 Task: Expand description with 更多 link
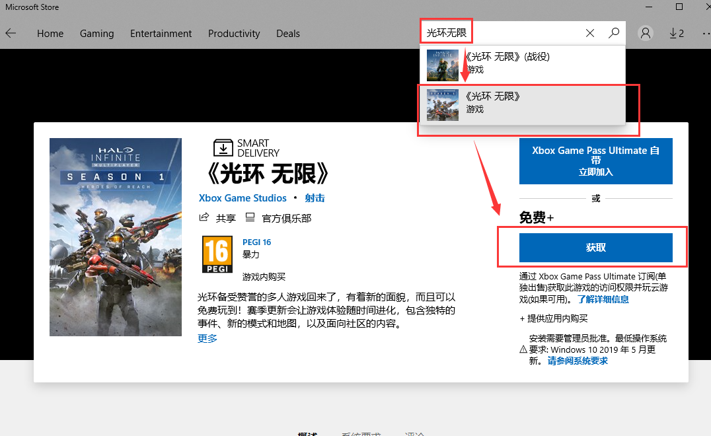(207, 338)
